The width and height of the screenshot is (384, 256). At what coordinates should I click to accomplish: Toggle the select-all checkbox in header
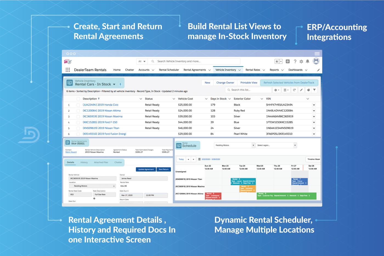(78, 99)
